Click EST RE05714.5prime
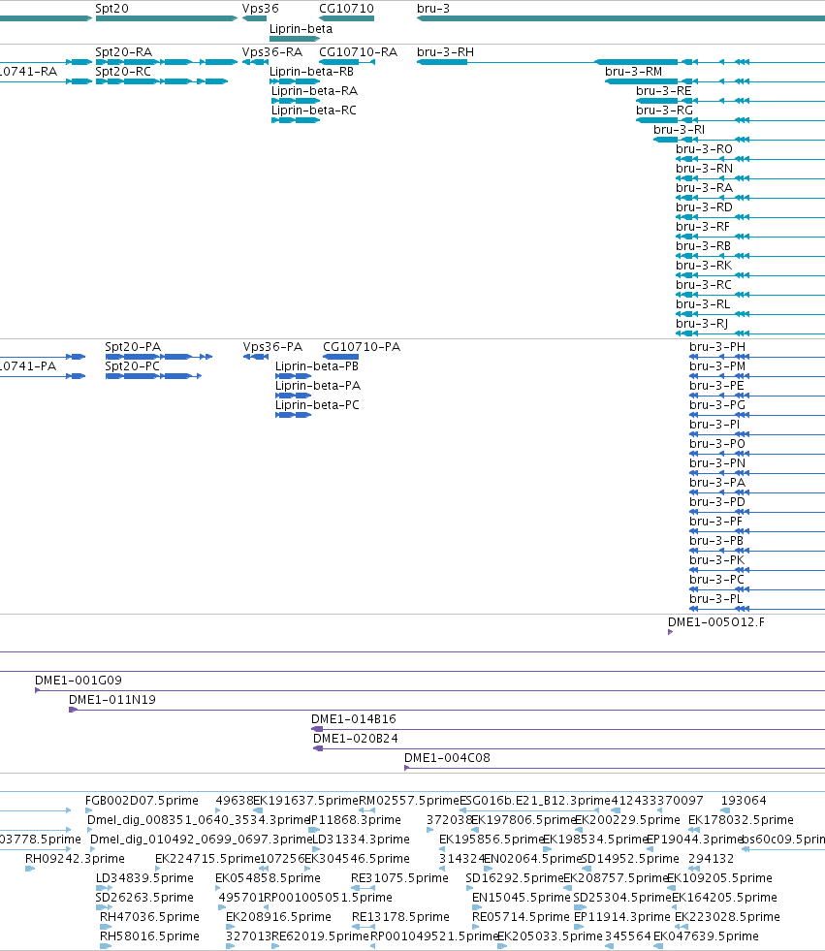 pos(522,917)
